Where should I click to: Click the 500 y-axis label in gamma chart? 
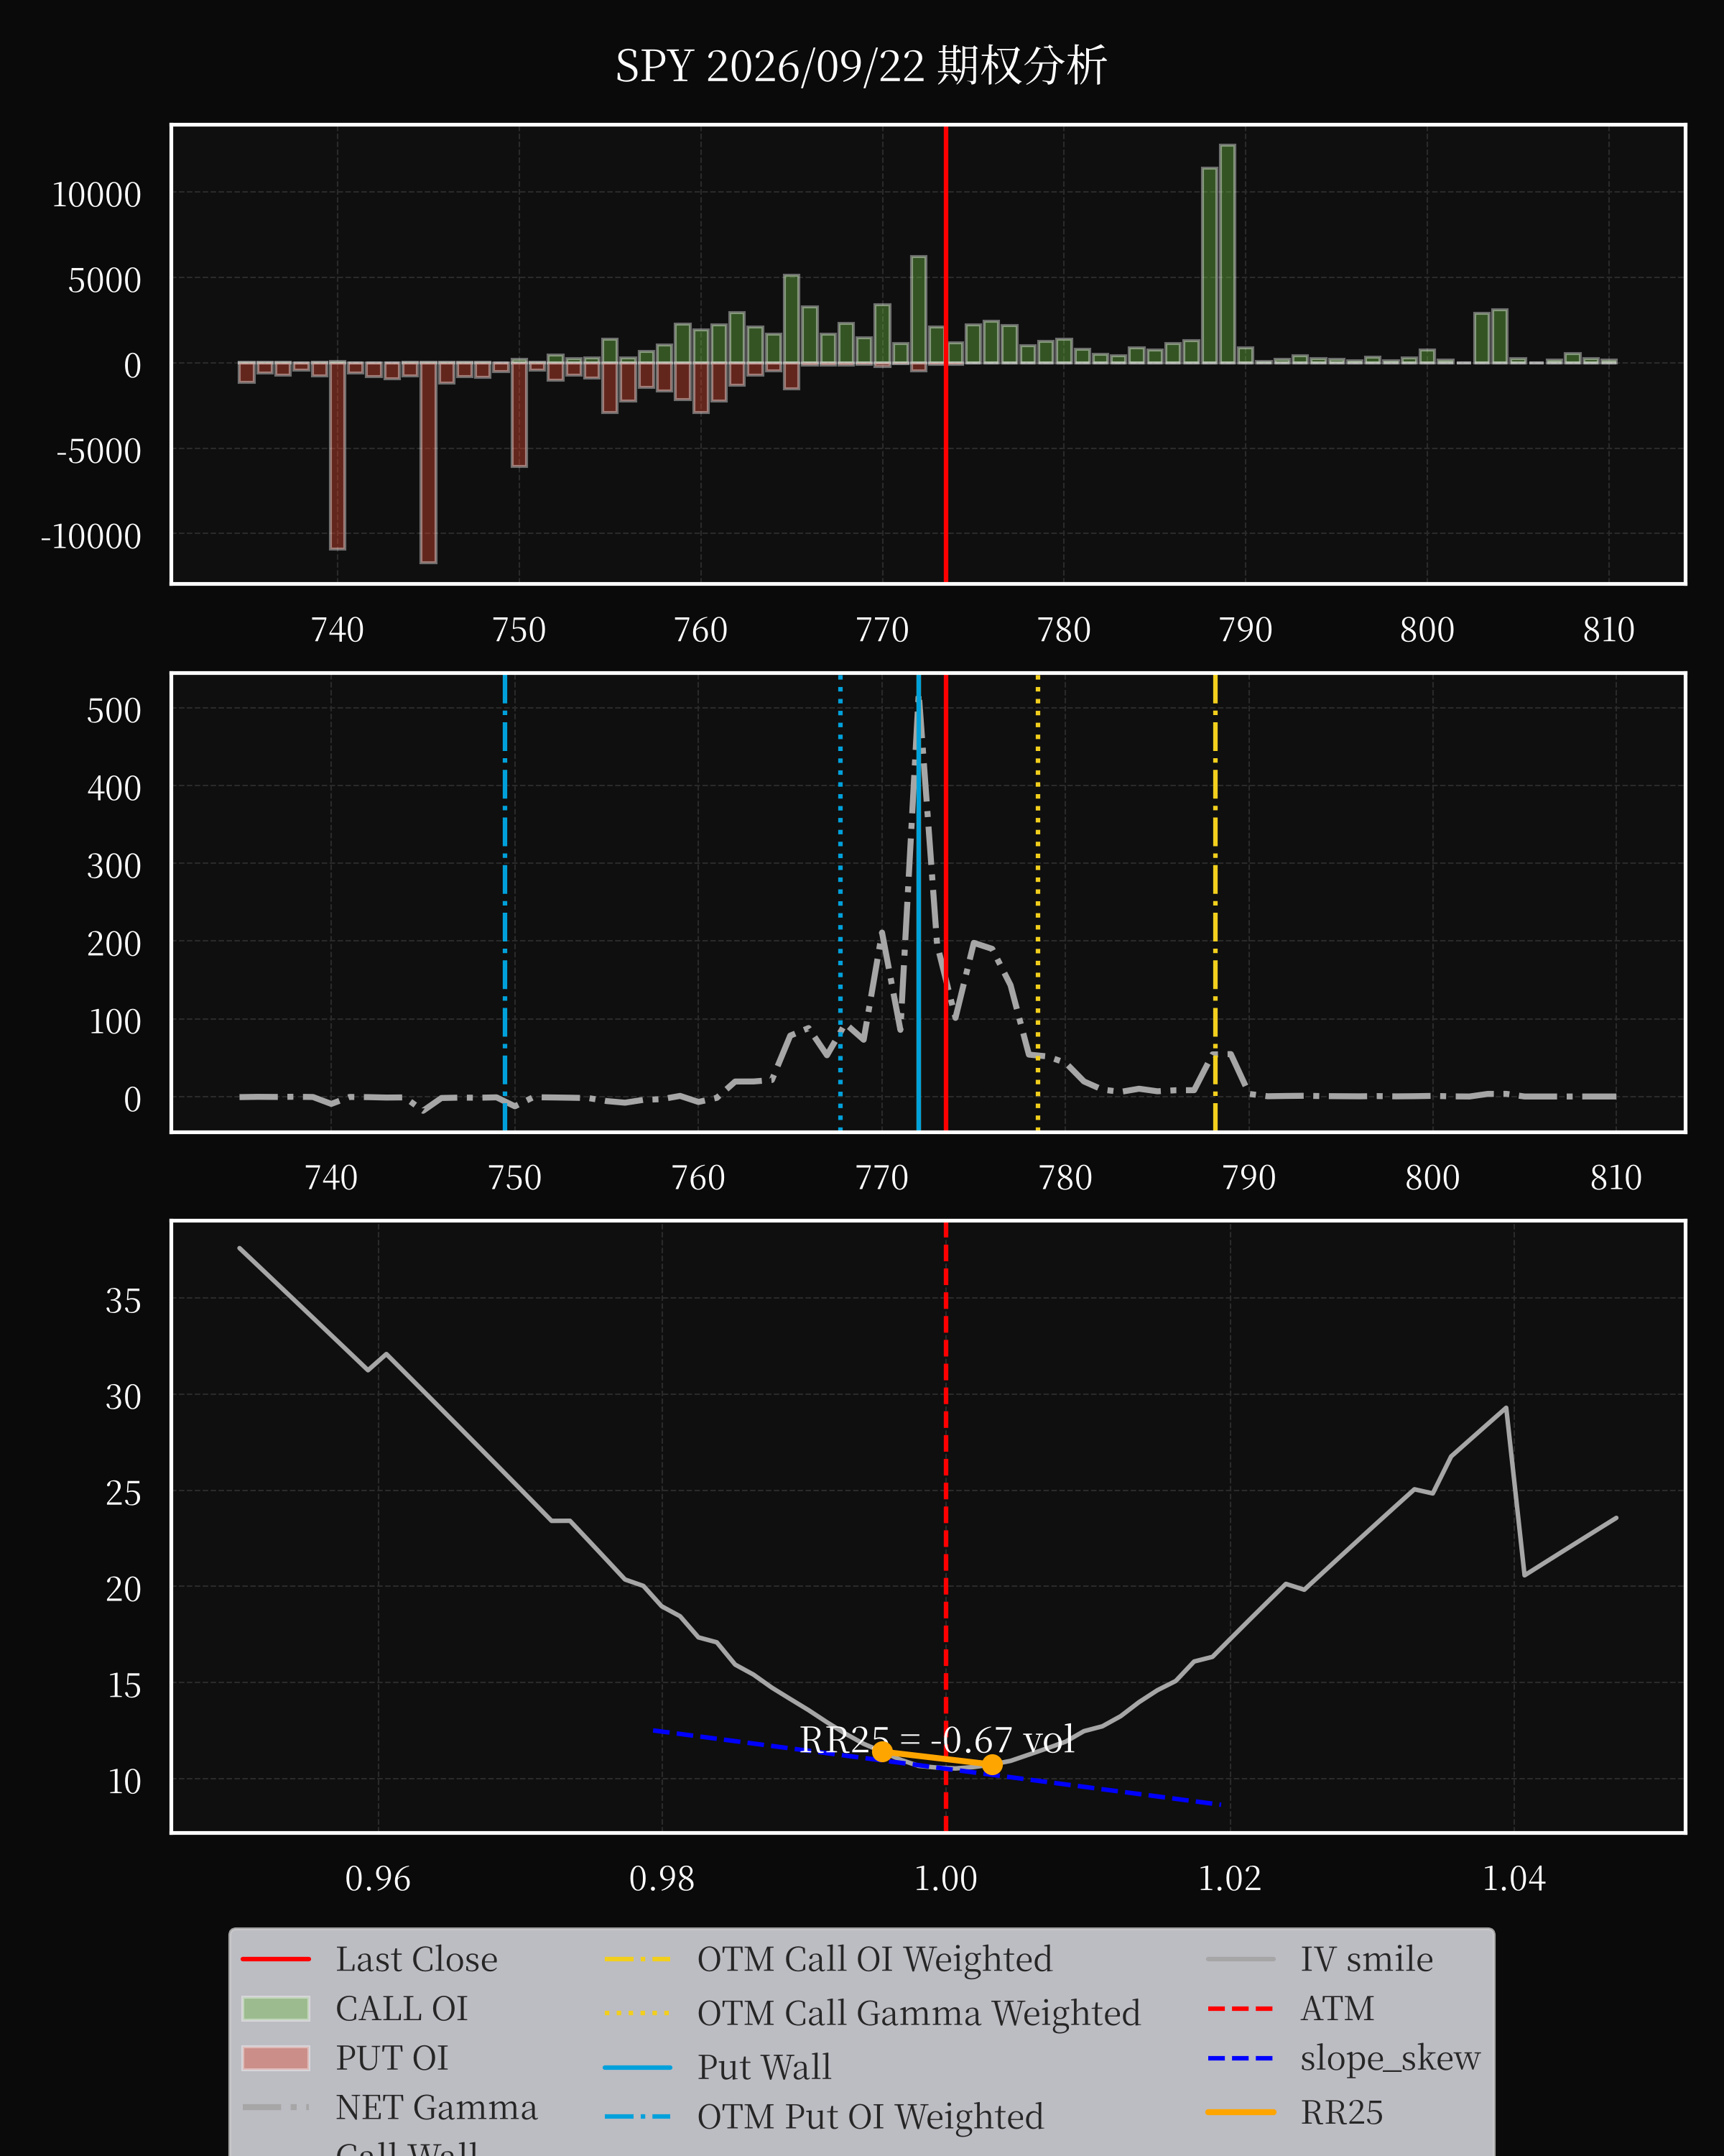(114, 711)
